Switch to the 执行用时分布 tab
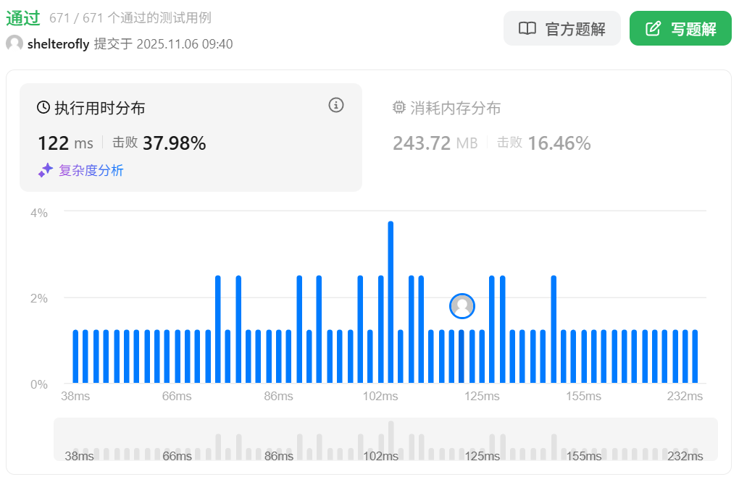The height and width of the screenshot is (482, 739). click(x=100, y=108)
